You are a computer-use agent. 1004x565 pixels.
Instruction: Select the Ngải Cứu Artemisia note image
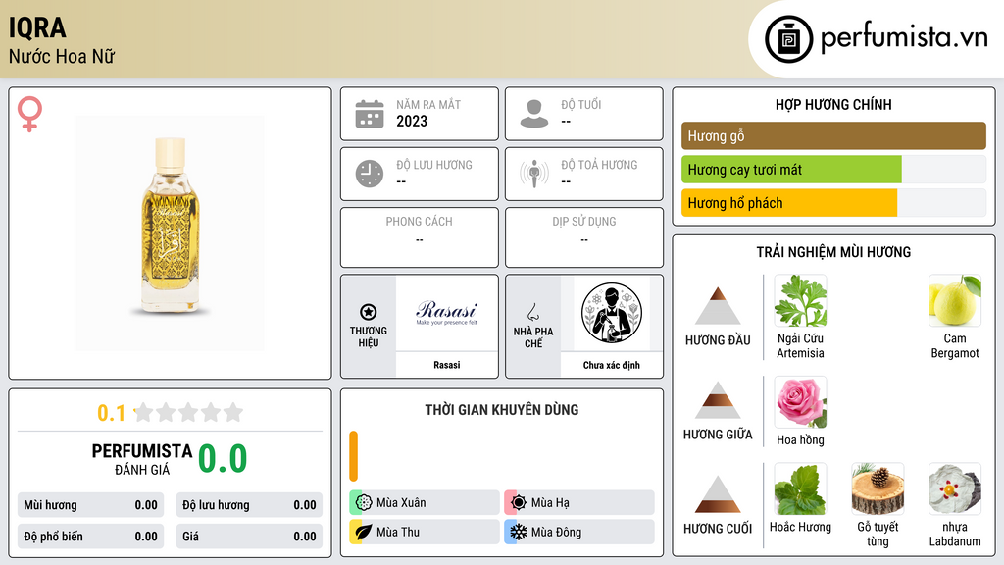coord(800,300)
